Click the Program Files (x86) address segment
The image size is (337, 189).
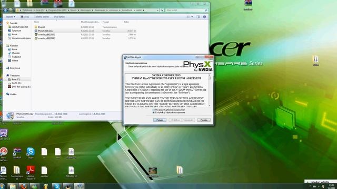57,10
